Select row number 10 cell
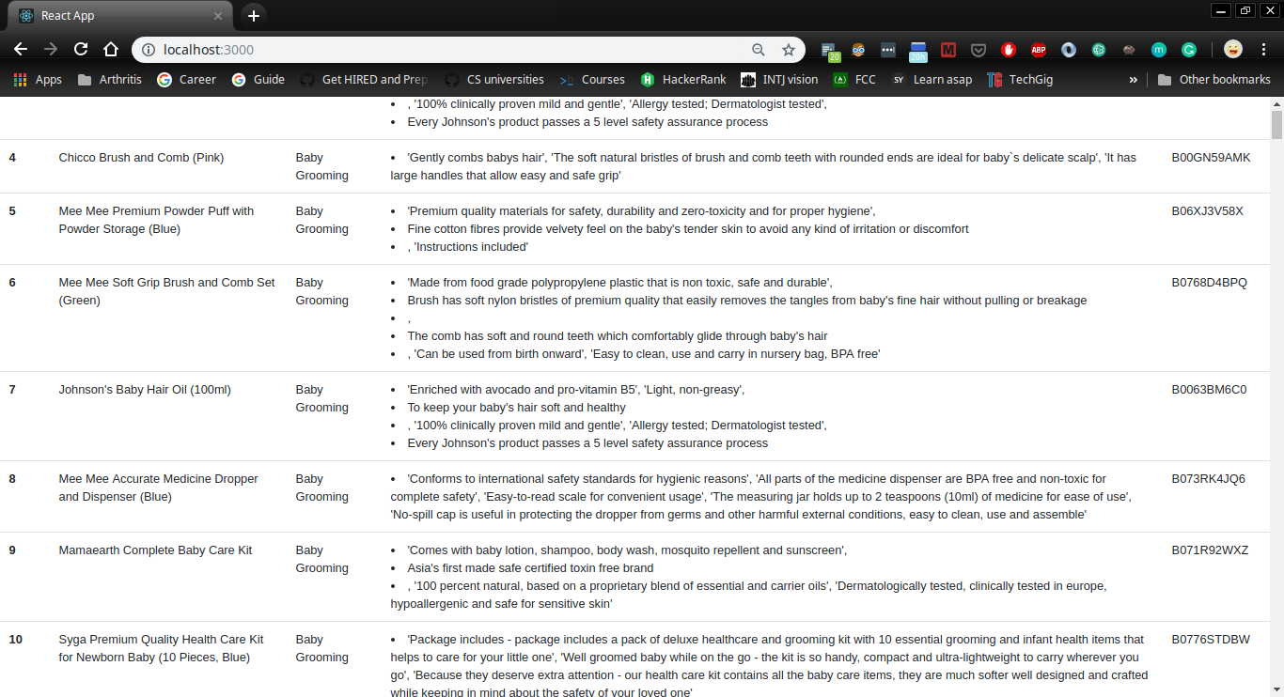 tap(16, 640)
